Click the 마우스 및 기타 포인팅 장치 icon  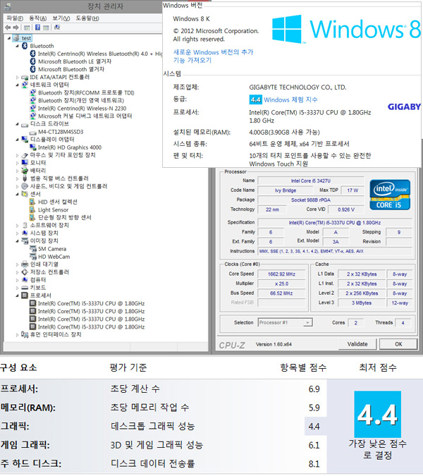[x=25, y=155]
